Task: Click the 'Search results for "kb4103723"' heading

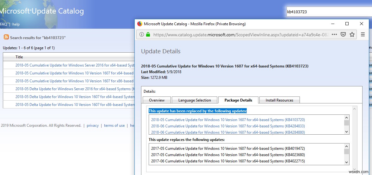Action: pos(38,38)
